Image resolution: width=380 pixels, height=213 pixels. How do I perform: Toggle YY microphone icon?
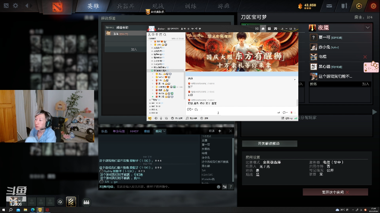point(161,118)
